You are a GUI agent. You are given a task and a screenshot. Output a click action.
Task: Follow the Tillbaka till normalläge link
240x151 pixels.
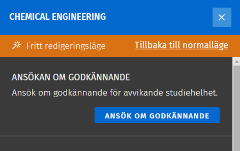tap(181, 45)
